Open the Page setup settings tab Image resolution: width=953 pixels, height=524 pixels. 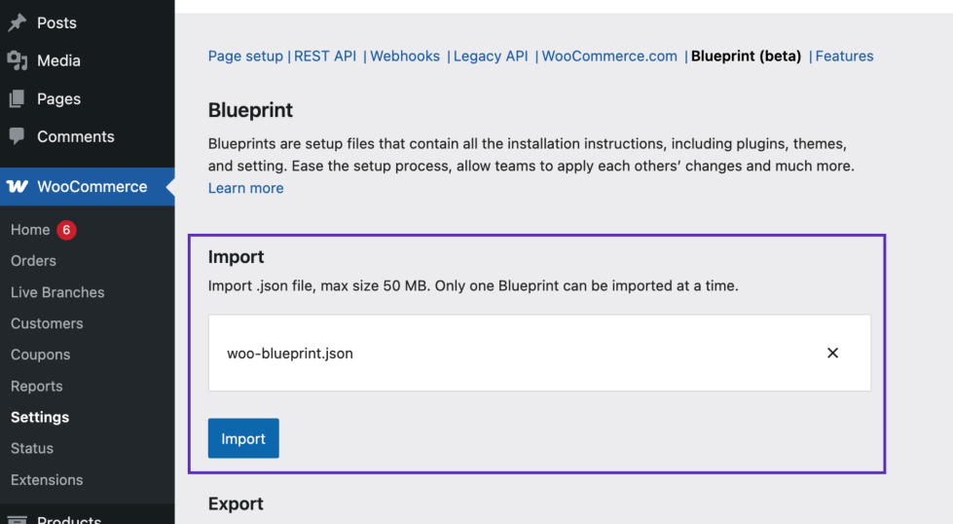click(x=245, y=56)
